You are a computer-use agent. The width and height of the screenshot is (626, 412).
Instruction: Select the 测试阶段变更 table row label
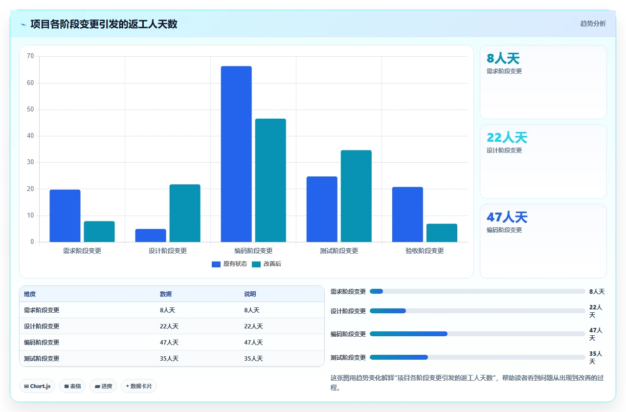tap(42, 359)
